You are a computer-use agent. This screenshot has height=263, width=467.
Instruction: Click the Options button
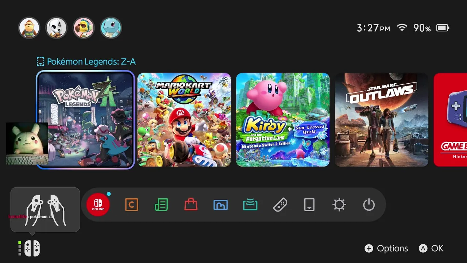pyautogui.click(x=386, y=248)
